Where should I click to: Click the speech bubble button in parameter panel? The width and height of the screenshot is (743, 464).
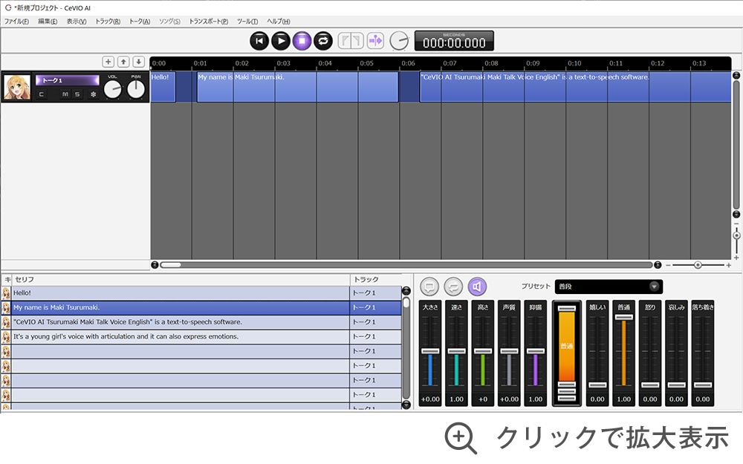click(x=429, y=287)
